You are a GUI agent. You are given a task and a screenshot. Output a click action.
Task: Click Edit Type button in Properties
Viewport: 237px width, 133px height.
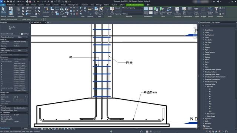25,34
